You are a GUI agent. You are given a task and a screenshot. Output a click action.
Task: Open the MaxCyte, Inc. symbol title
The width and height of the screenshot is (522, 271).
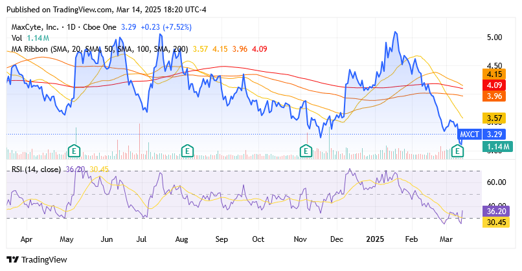[35, 27]
